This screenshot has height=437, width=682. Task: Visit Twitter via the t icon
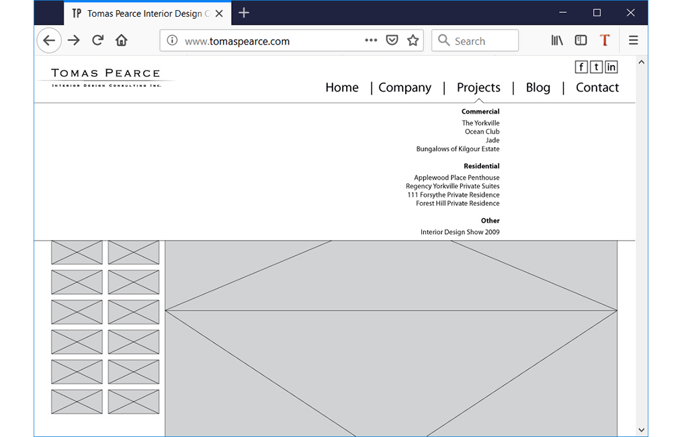click(596, 67)
